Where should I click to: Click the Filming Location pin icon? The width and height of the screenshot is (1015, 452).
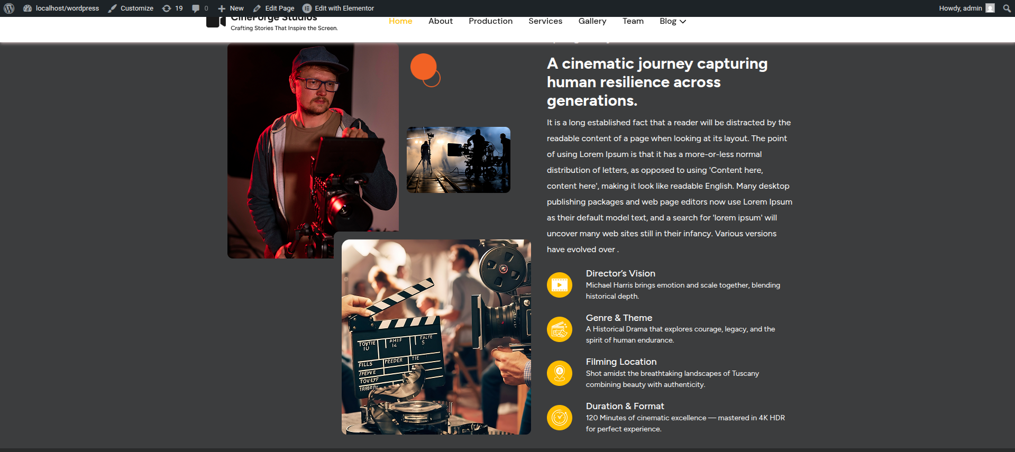point(559,374)
